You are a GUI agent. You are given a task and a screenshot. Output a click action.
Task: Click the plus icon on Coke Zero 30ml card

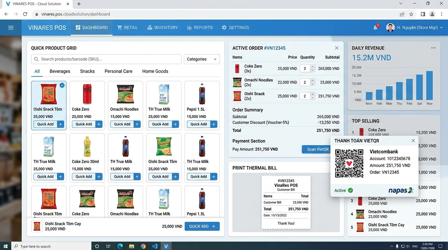[99, 176]
